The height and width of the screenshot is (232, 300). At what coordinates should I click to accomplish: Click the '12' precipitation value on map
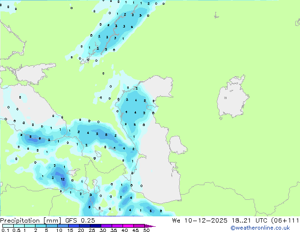click(x=62, y=179)
